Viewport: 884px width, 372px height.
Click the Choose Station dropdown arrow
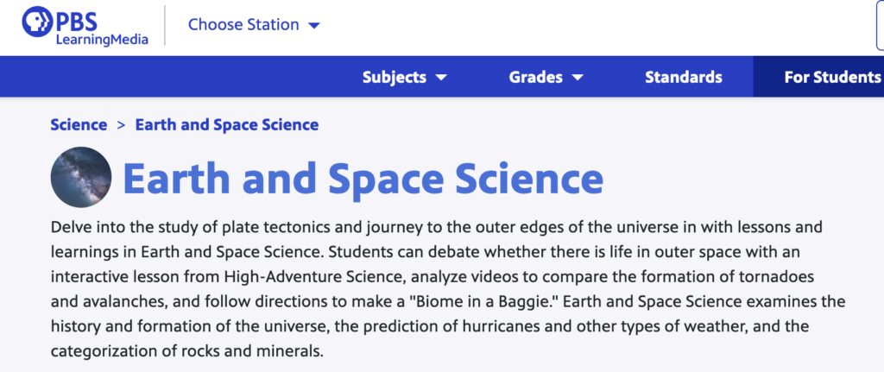(313, 26)
